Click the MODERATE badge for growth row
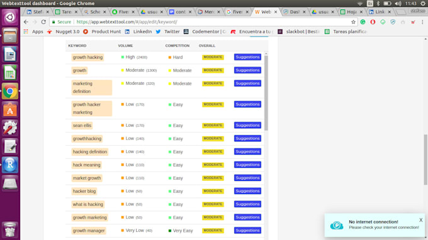 213,70
